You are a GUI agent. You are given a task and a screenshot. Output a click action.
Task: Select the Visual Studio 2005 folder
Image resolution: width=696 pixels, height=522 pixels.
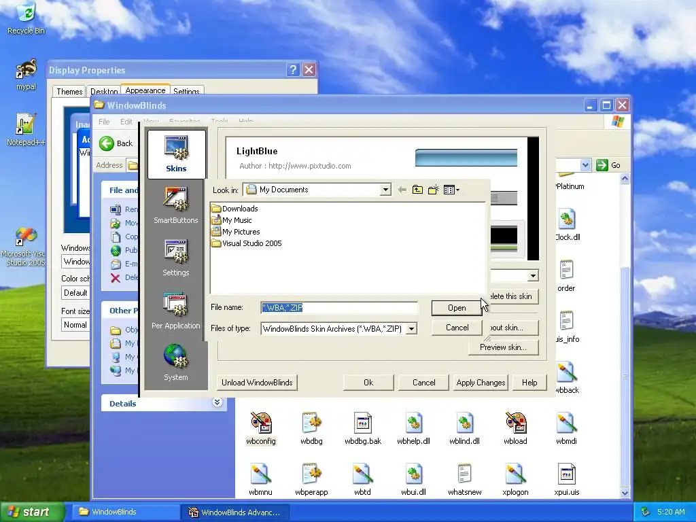click(247, 243)
